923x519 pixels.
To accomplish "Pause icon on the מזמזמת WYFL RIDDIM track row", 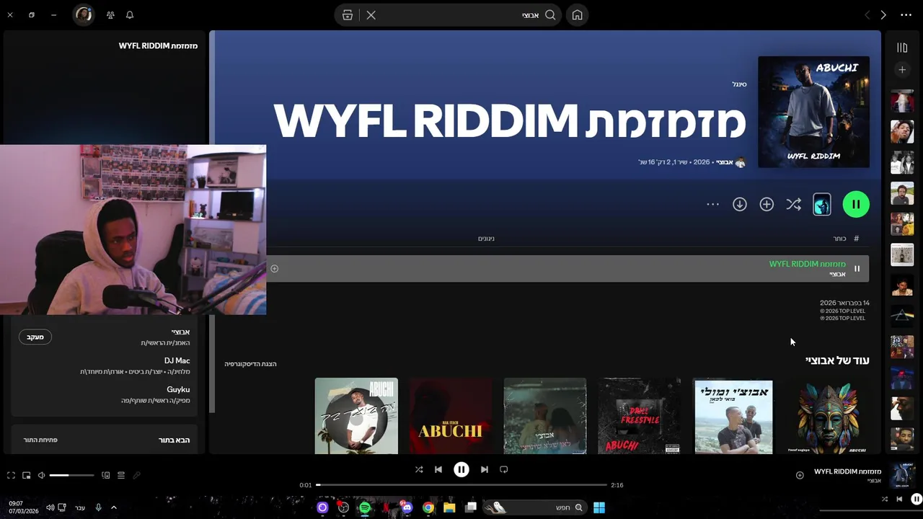I will point(857,269).
